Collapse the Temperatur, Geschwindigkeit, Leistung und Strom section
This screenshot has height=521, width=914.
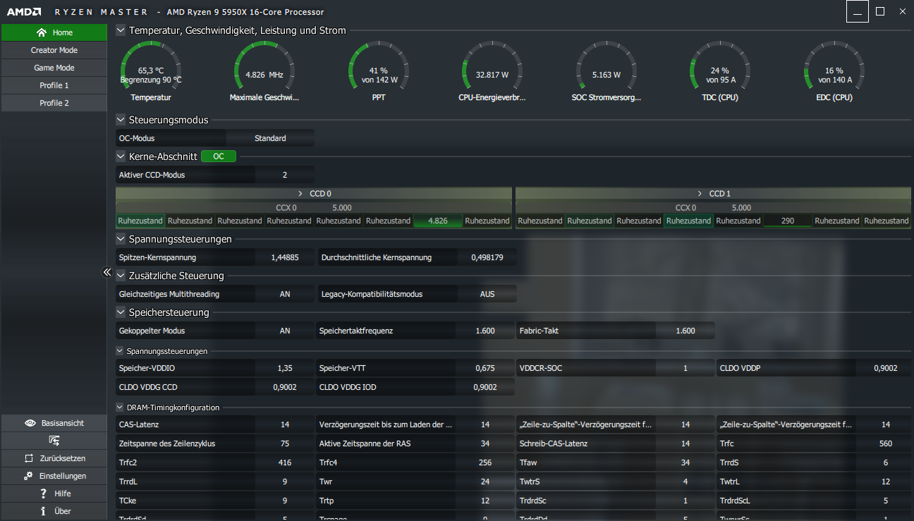click(x=121, y=30)
